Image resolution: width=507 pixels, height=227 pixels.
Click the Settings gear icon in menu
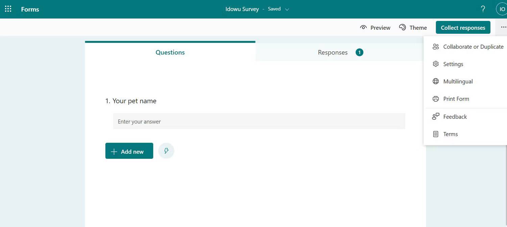pos(436,64)
